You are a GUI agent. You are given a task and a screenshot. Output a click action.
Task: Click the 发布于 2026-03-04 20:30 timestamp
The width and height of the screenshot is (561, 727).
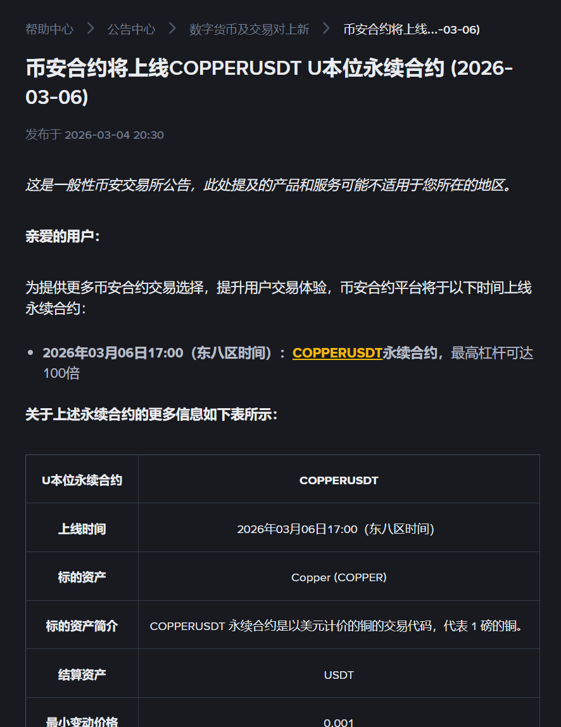pyautogui.click(x=94, y=134)
